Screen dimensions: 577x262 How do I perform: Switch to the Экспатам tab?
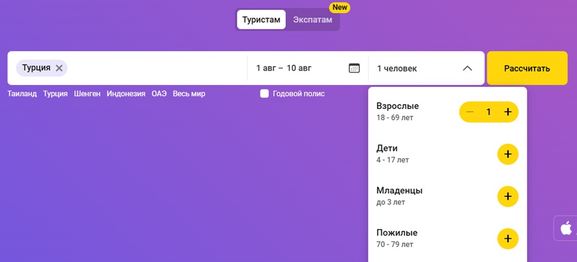click(312, 19)
